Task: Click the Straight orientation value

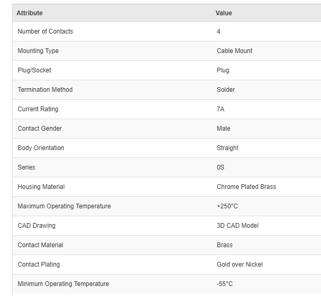Action: [227, 148]
